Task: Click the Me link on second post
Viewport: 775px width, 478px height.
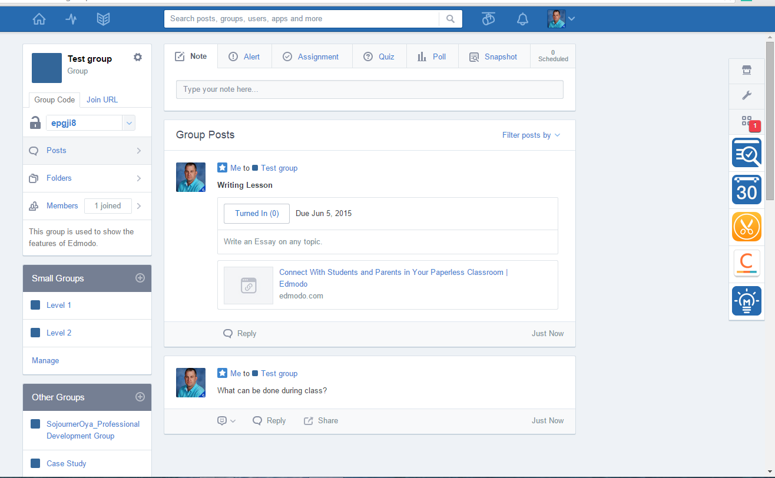Action: coord(236,374)
